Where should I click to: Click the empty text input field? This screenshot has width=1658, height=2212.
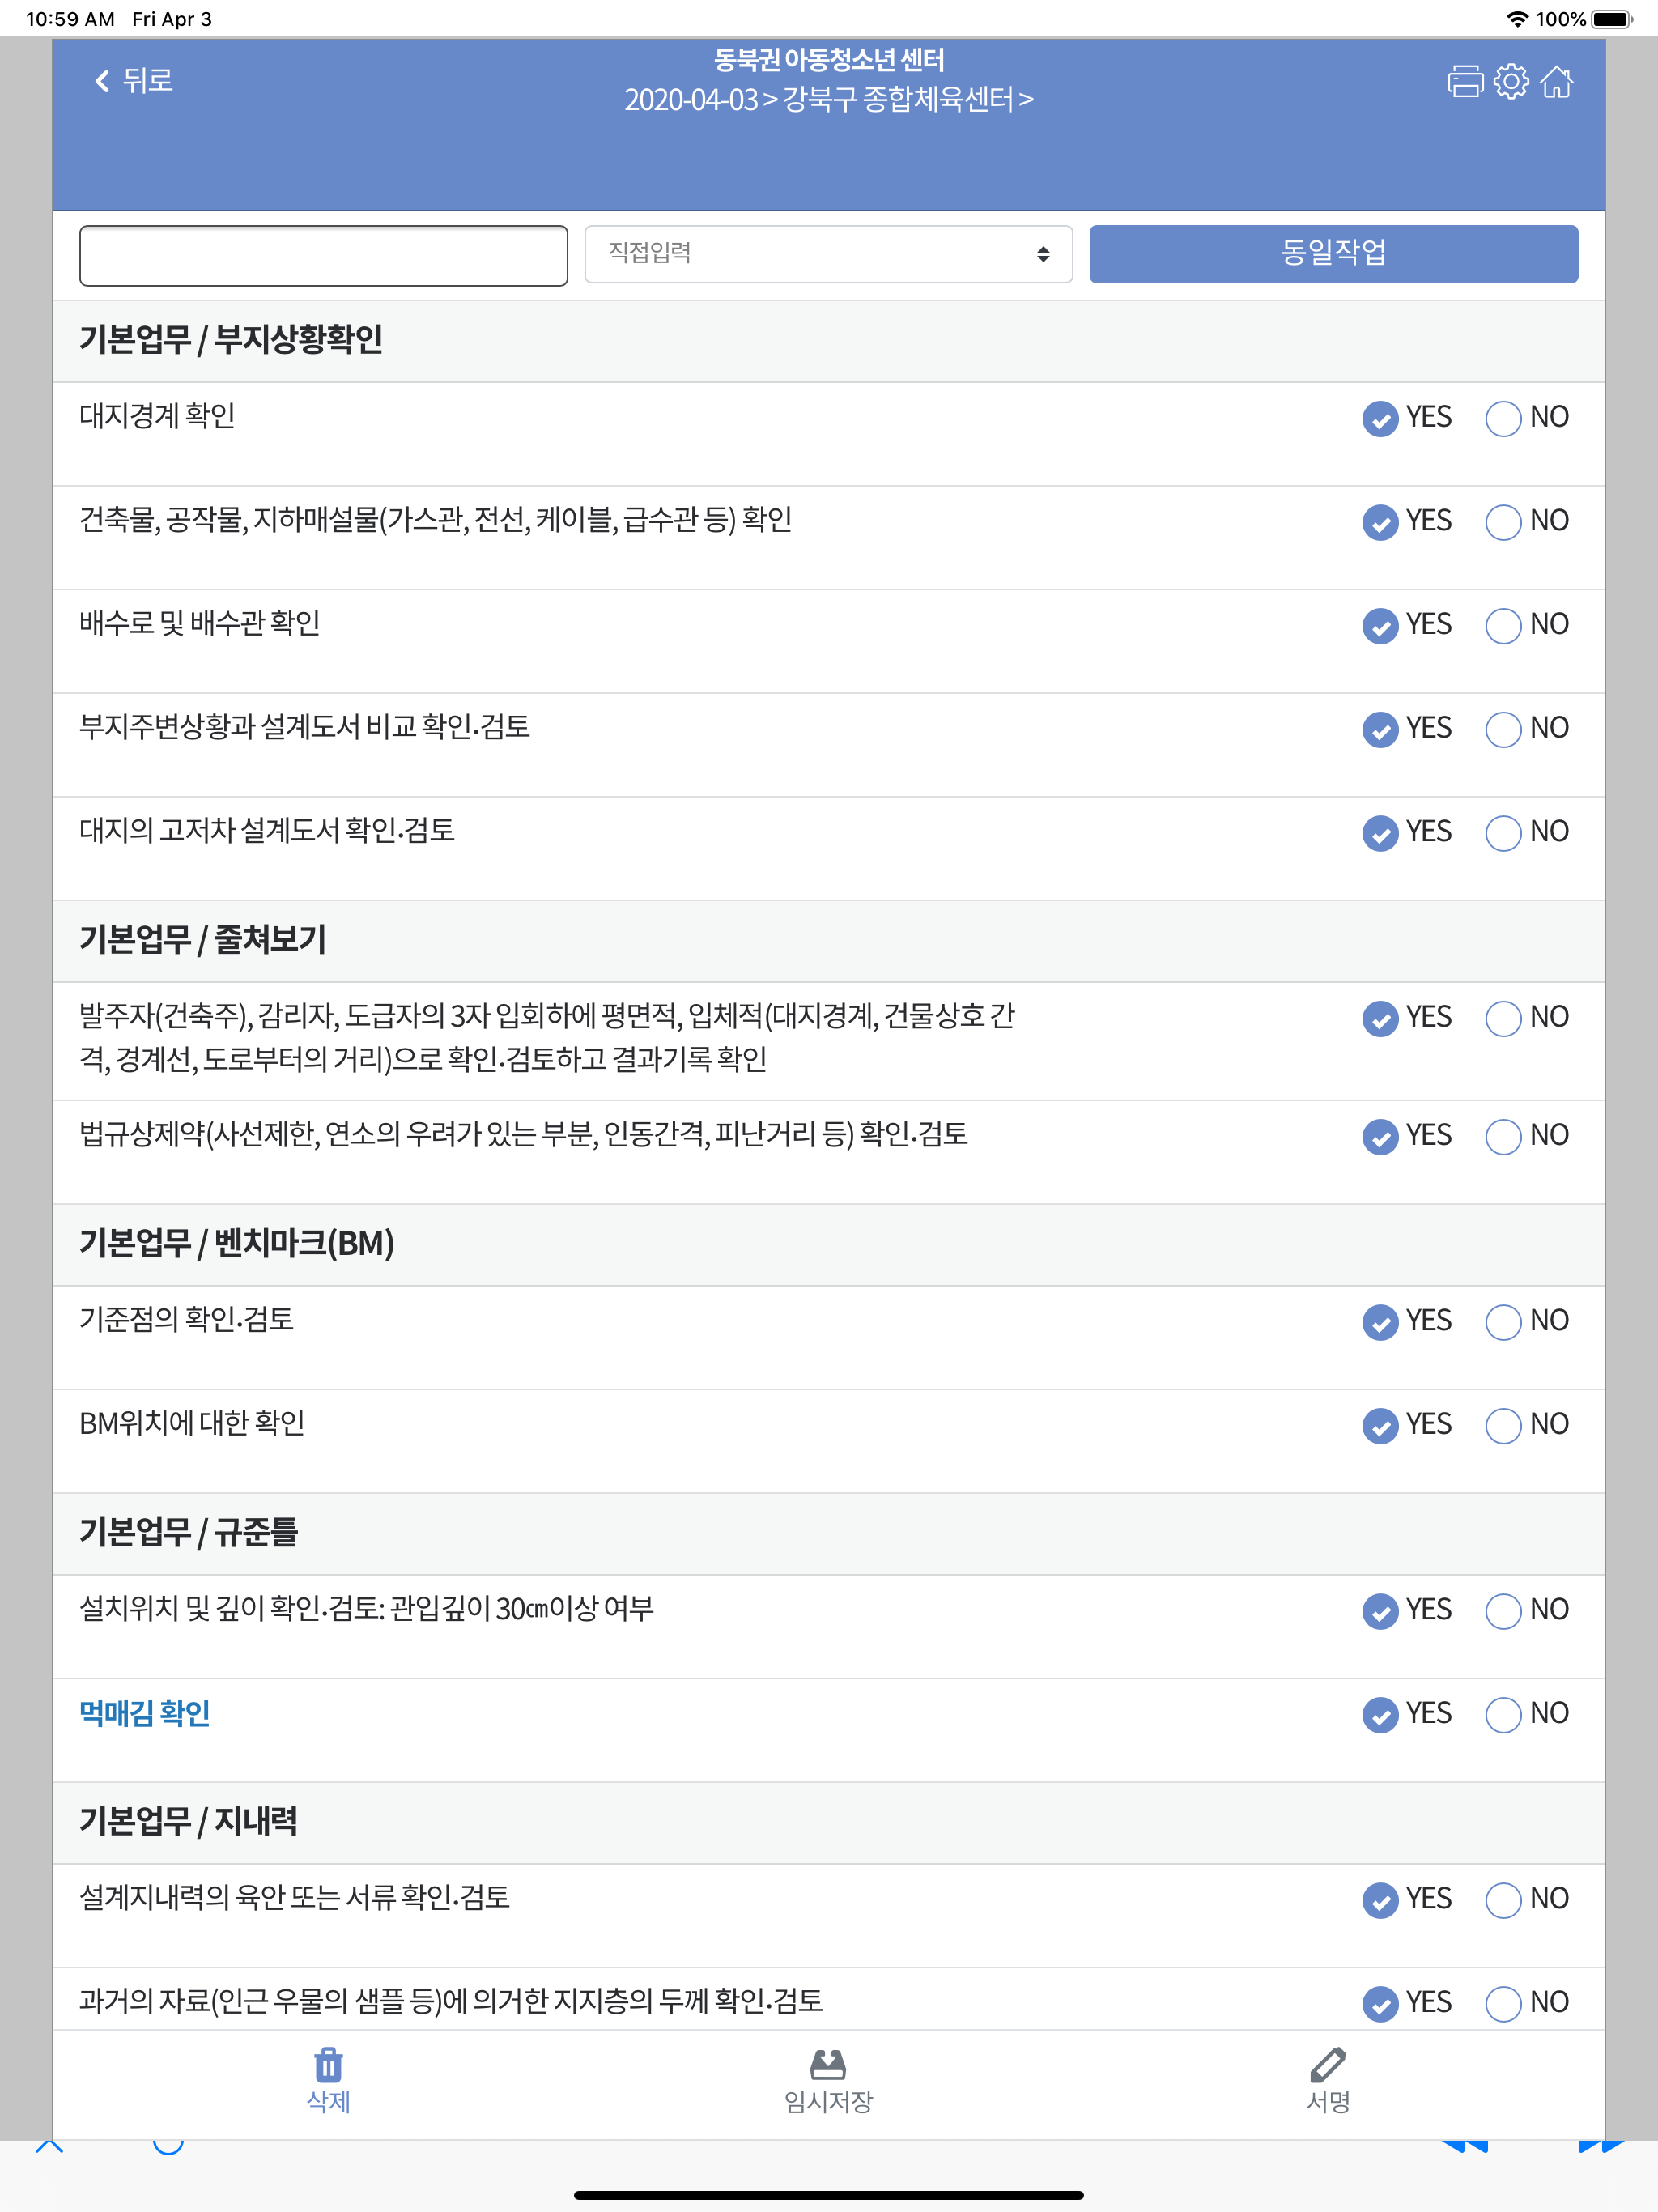(x=323, y=255)
